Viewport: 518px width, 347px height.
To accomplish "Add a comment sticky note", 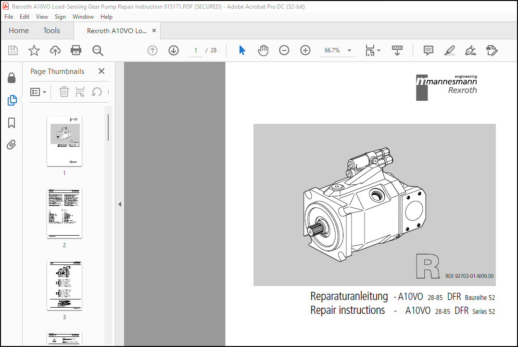I will tap(429, 50).
